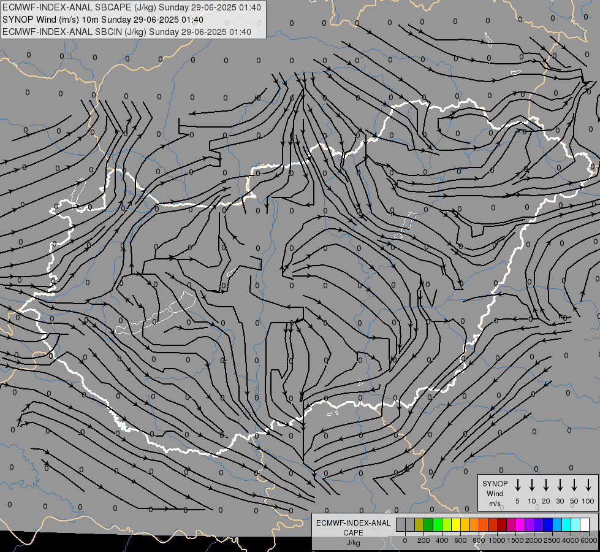Select the sky blue swatch right of 2500
This screenshot has height=552, width=600.
coord(558,524)
